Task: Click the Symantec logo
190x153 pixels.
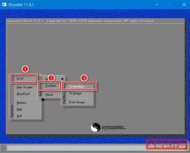Action: pos(108,127)
